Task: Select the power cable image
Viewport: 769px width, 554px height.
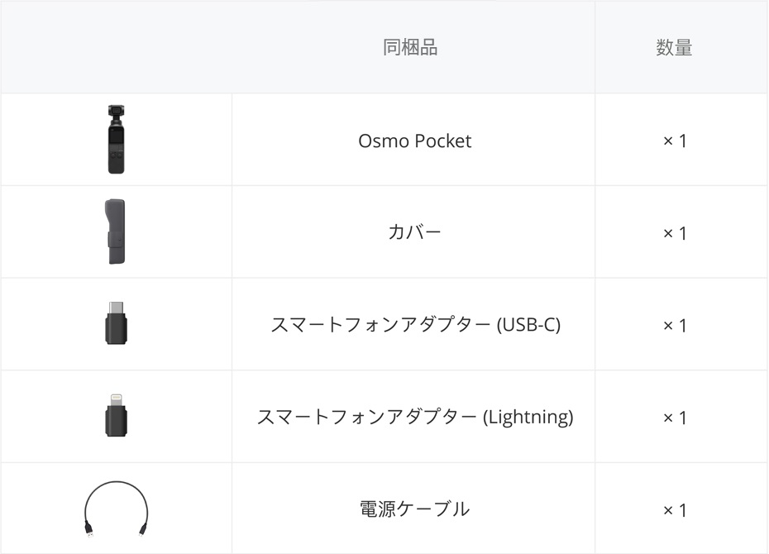Action: click(x=117, y=509)
